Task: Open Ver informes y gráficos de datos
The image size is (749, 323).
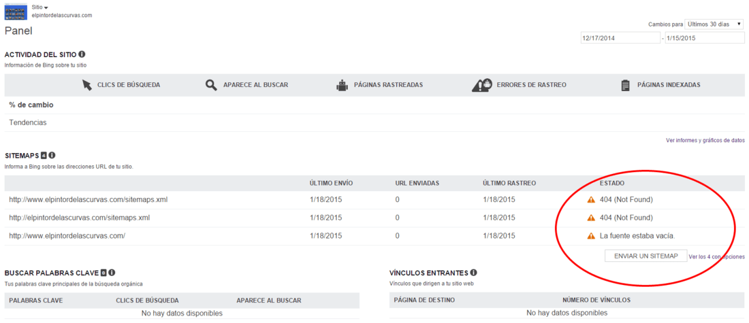Action: tap(705, 140)
